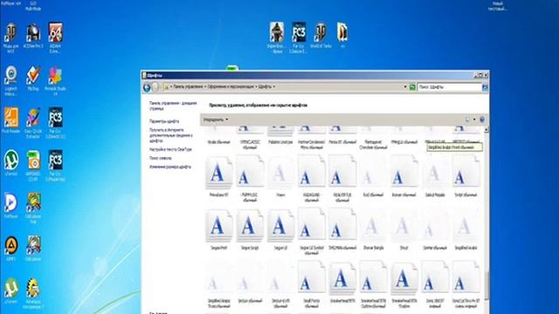Viewport: 559px width, 314px height.
Task: Open the Sniper Ghost Warrior shortcut
Action: coord(276,38)
